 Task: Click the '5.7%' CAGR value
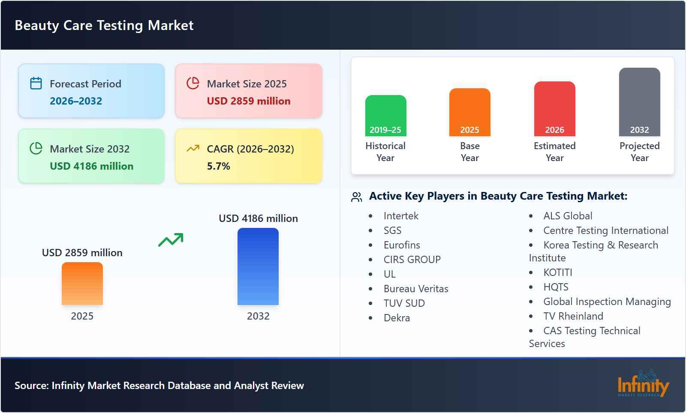[219, 166]
